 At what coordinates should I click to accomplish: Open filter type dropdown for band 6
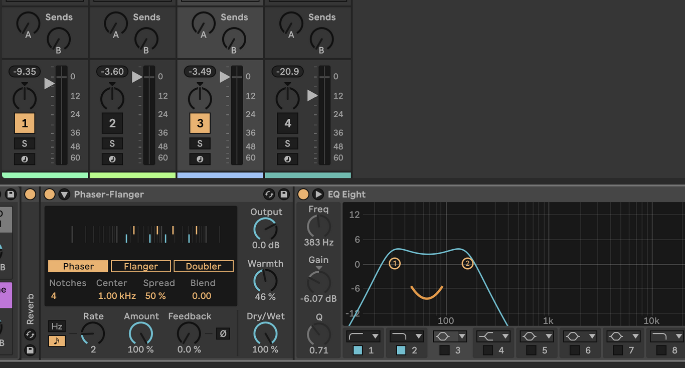click(580, 336)
